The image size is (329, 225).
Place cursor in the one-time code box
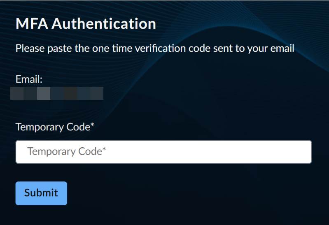pyautogui.click(x=163, y=152)
